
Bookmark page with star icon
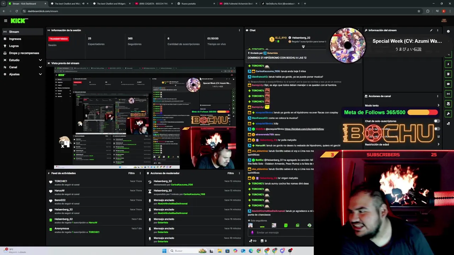(419, 11)
